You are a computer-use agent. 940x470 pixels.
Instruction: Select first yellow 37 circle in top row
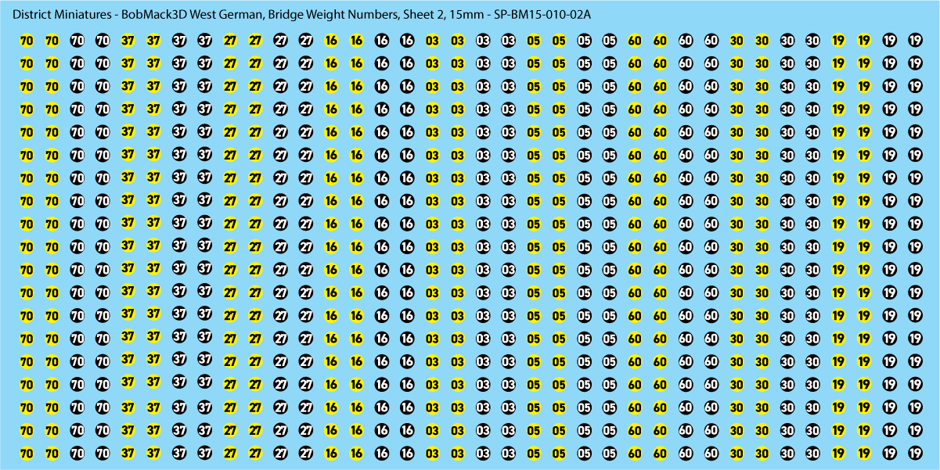128,41
